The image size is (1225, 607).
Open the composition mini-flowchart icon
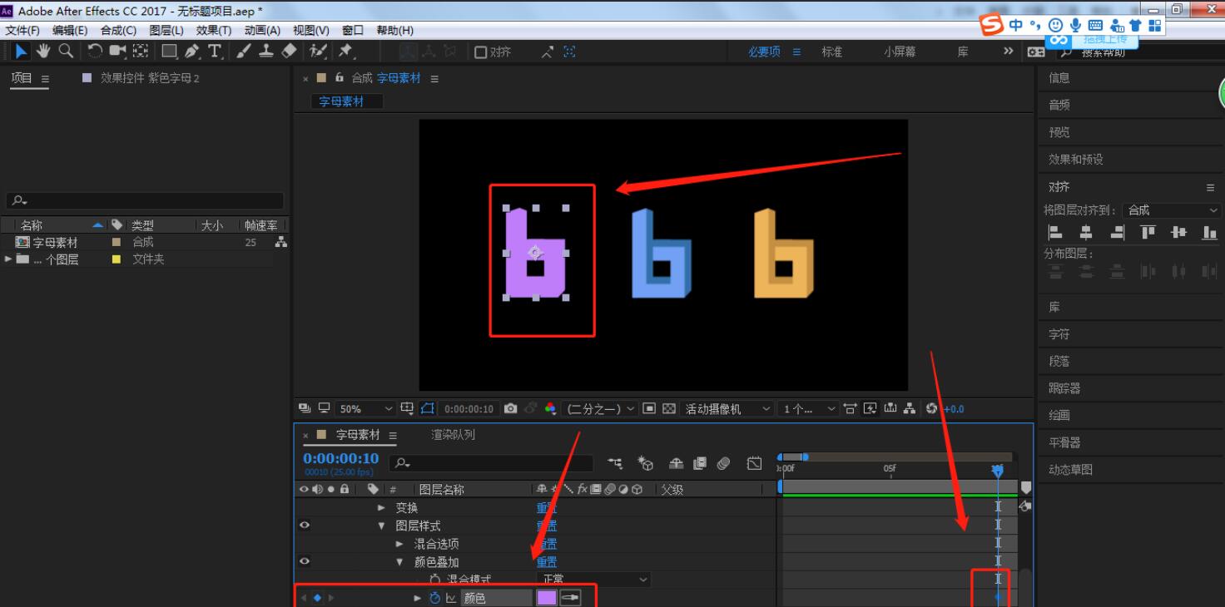(615, 464)
